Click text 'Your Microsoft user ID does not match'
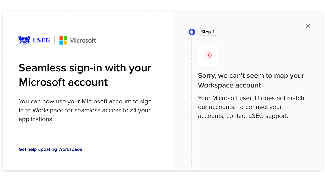 (x=251, y=98)
